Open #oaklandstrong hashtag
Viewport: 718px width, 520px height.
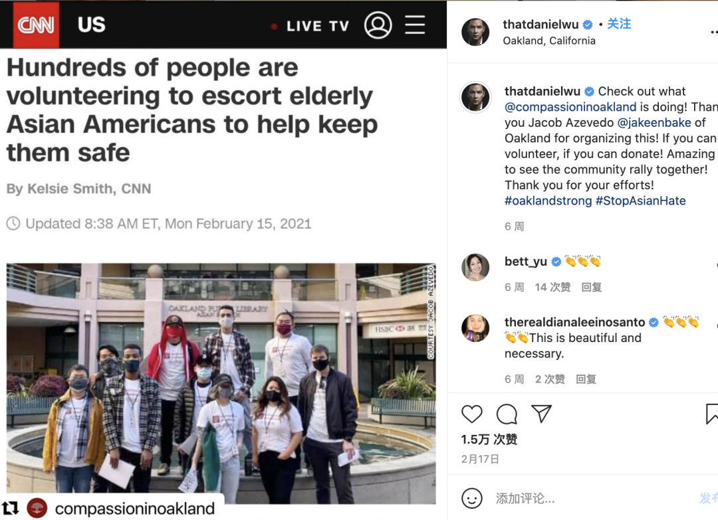548,201
